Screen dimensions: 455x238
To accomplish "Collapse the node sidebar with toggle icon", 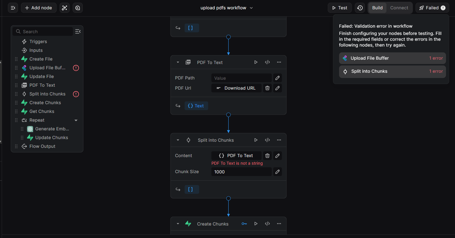I will (x=78, y=31).
